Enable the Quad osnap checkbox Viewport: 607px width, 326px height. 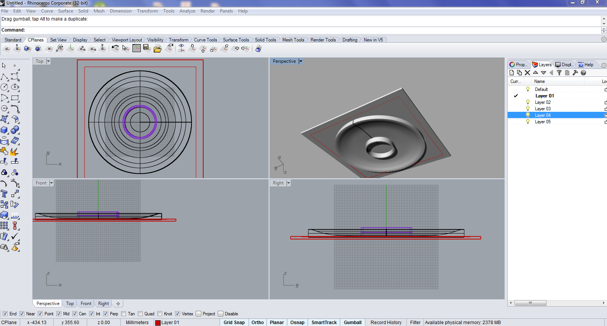[140, 314]
